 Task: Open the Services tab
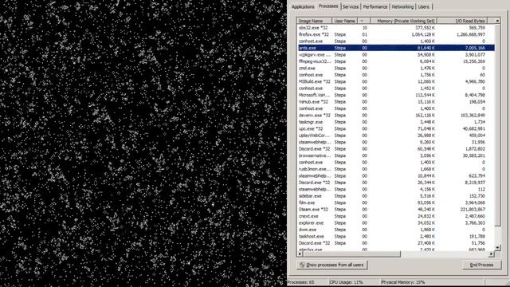tap(351, 7)
